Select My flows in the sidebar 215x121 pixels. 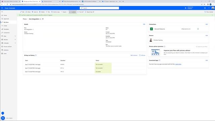point(6,22)
